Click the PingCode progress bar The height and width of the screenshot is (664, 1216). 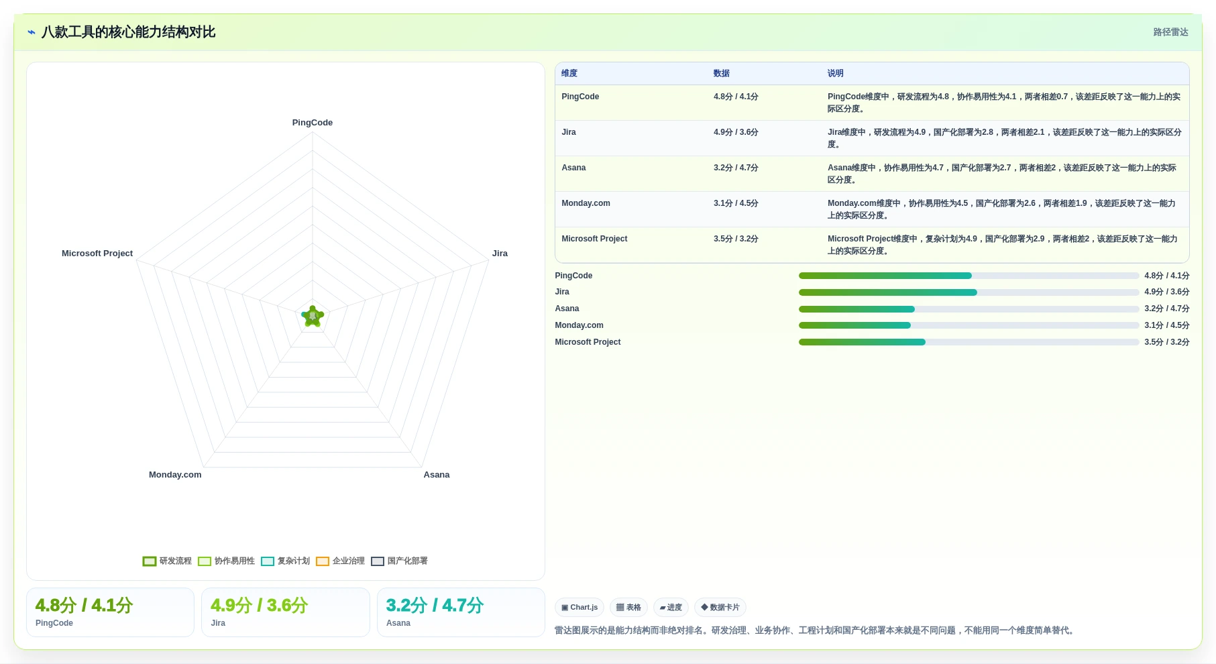(x=969, y=276)
